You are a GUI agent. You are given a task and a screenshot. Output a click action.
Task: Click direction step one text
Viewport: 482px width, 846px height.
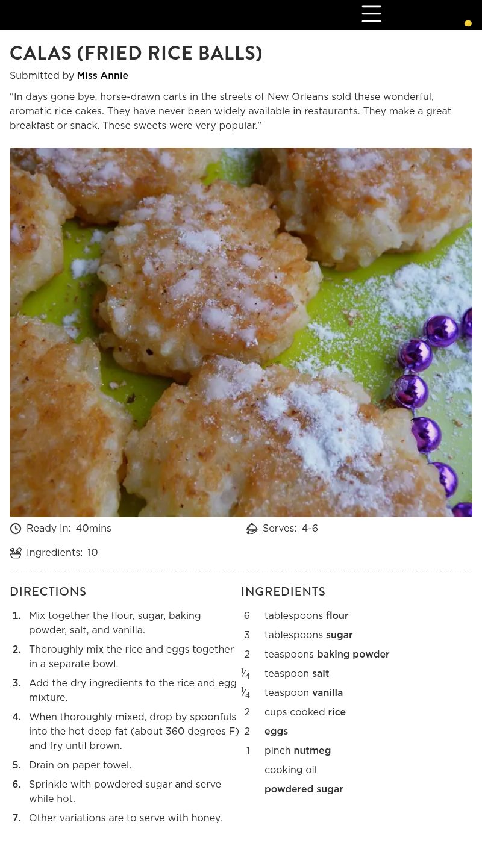tap(115, 623)
